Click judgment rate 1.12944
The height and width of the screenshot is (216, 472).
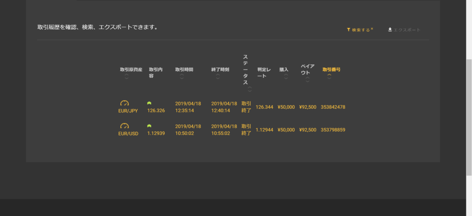pyautogui.click(x=265, y=130)
